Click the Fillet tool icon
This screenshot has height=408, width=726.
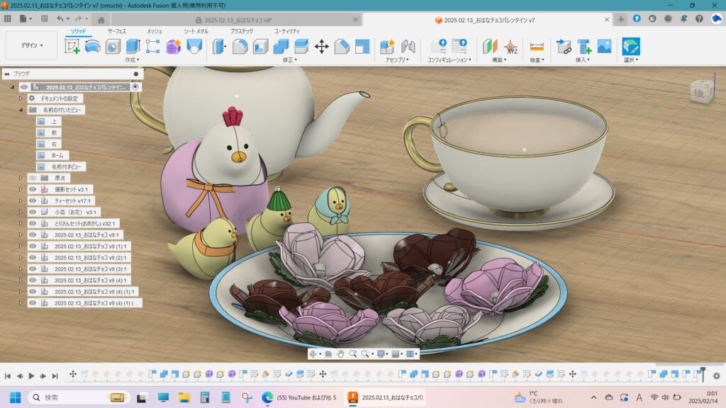240,47
